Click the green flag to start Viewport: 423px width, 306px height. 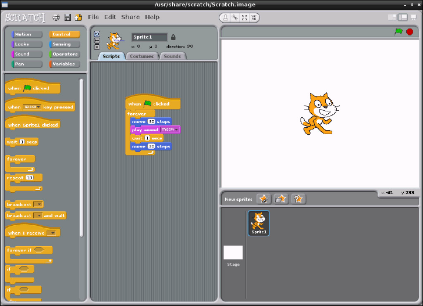point(399,32)
